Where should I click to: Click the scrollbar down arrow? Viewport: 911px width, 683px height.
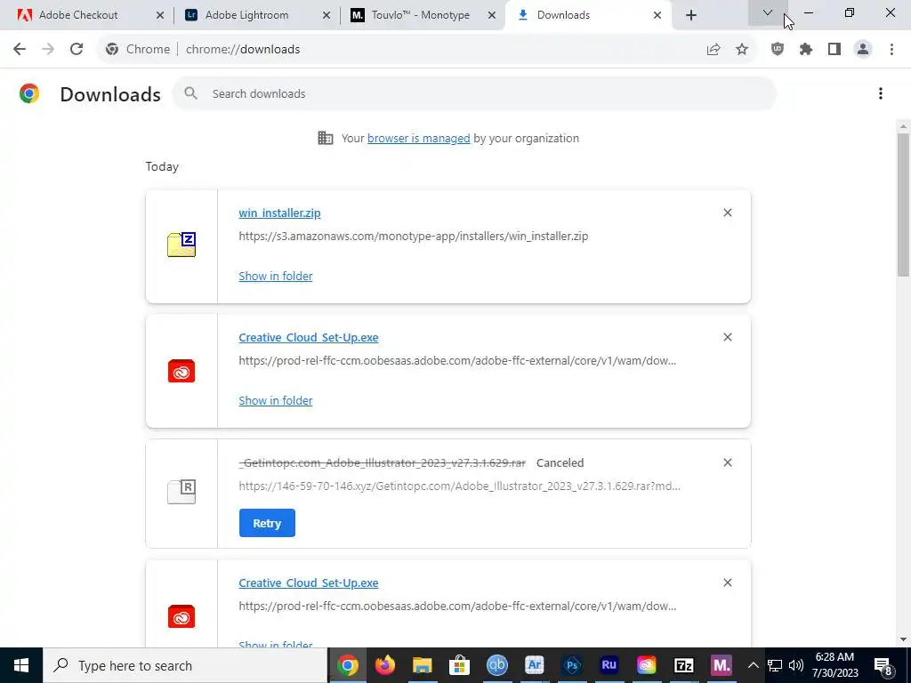coord(903,639)
